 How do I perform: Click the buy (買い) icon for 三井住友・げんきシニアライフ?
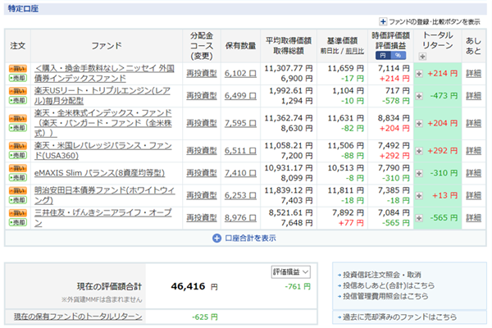(18, 212)
